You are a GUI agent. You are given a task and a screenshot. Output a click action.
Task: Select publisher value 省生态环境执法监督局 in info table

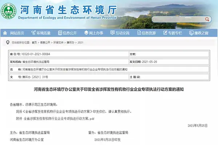pos(36,62)
